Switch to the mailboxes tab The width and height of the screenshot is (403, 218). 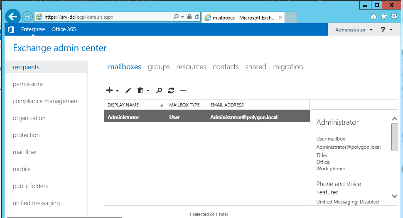coord(124,67)
